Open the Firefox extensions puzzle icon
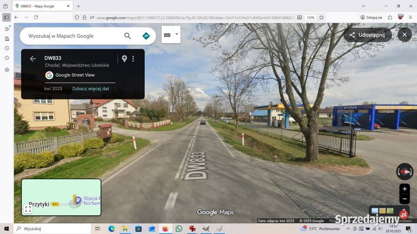Screen dimensions: 417x234 coord(390,17)
